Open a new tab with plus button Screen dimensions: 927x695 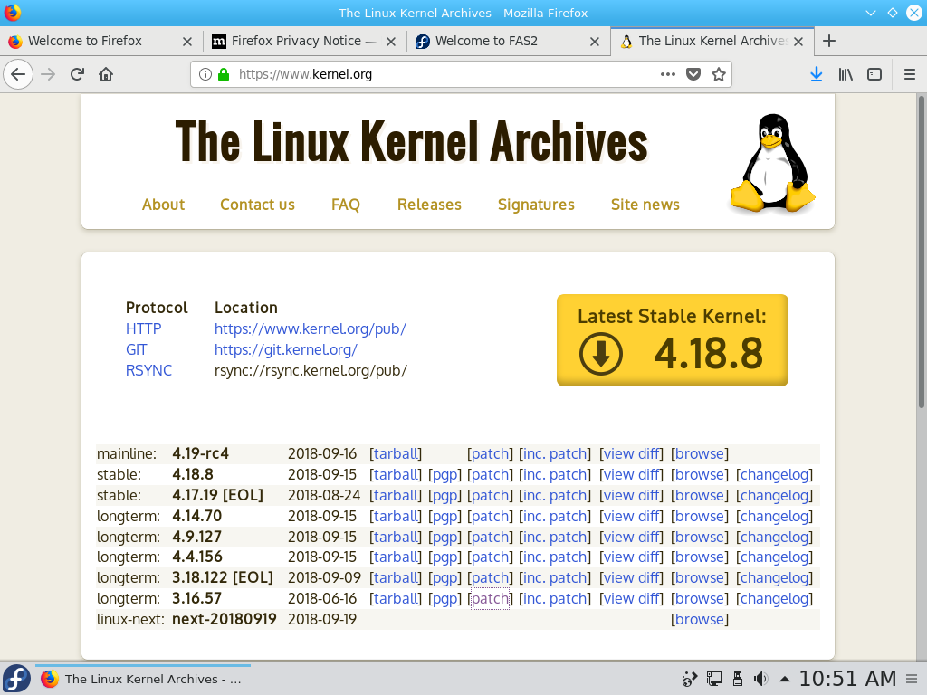click(x=829, y=41)
